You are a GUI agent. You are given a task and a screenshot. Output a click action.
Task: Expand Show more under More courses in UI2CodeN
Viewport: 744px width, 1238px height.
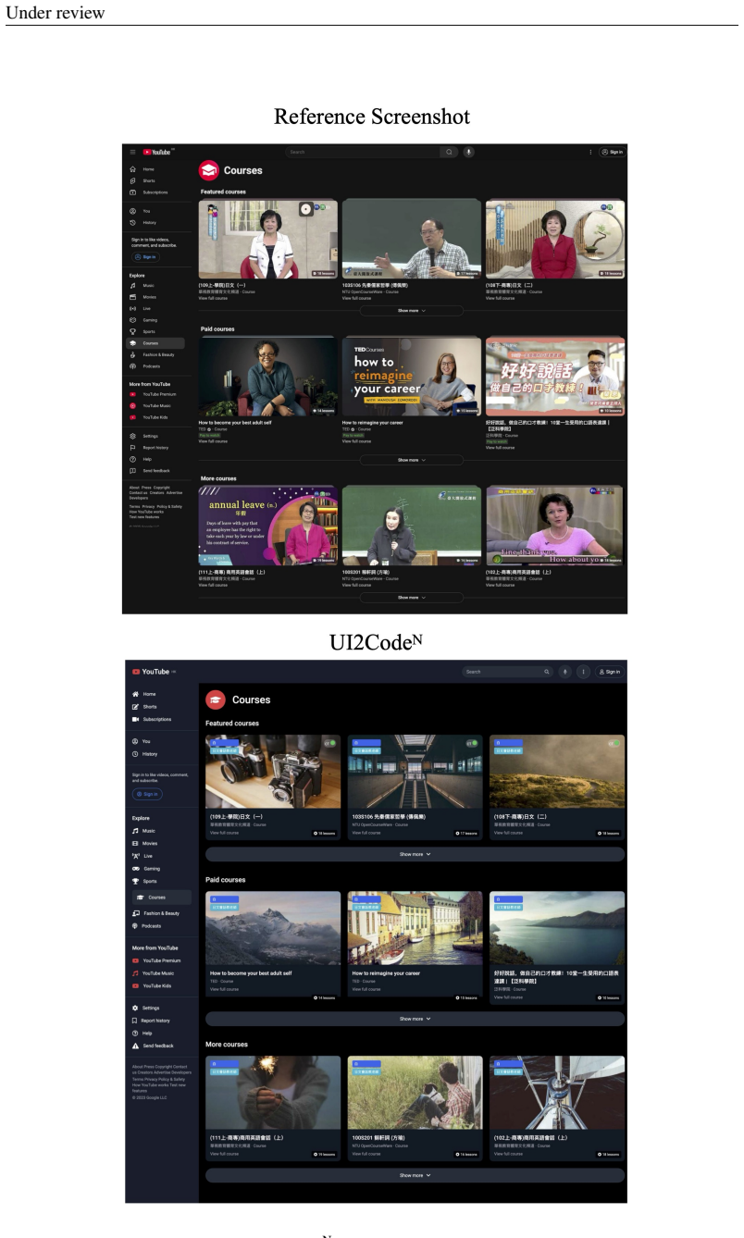(415, 1175)
